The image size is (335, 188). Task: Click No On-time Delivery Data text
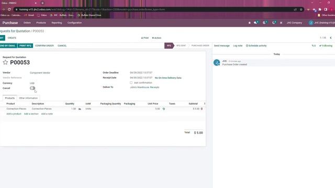tap(168, 78)
